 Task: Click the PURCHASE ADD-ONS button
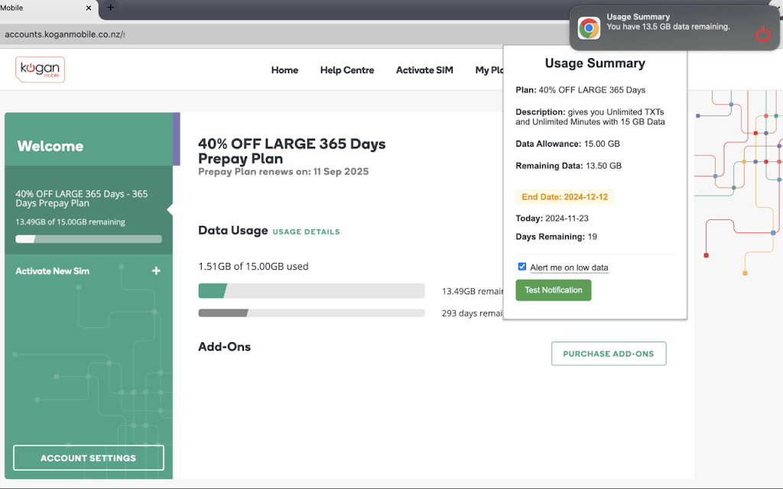click(609, 354)
